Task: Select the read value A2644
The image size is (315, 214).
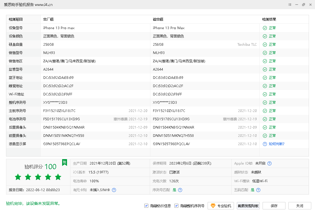Action: click(158, 69)
